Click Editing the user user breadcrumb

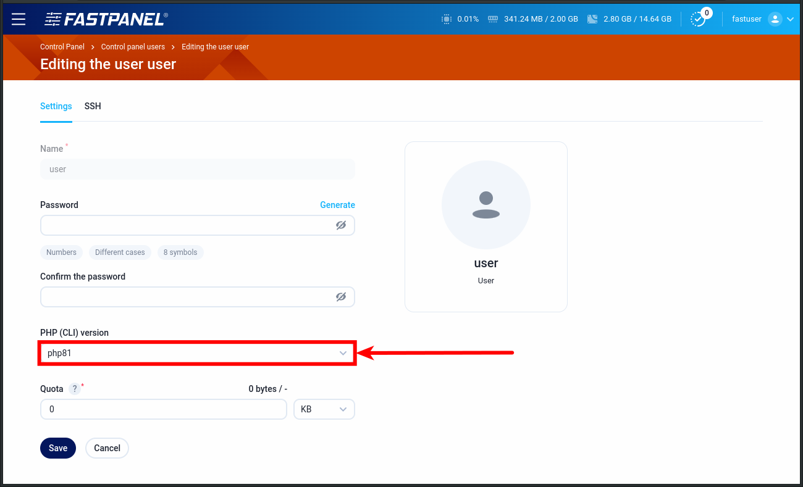coord(215,47)
